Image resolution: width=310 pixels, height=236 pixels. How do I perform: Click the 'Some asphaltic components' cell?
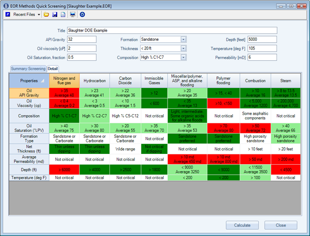pos(255,116)
